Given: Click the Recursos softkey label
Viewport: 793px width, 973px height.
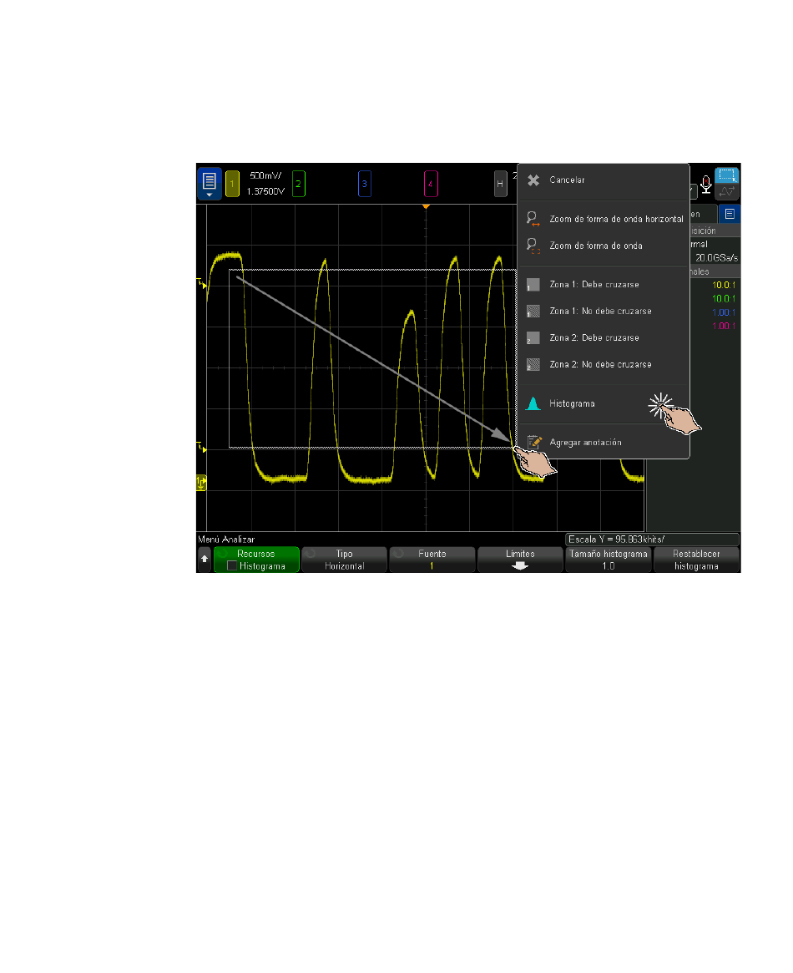Looking at the screenshot, I should click(256, 554).
